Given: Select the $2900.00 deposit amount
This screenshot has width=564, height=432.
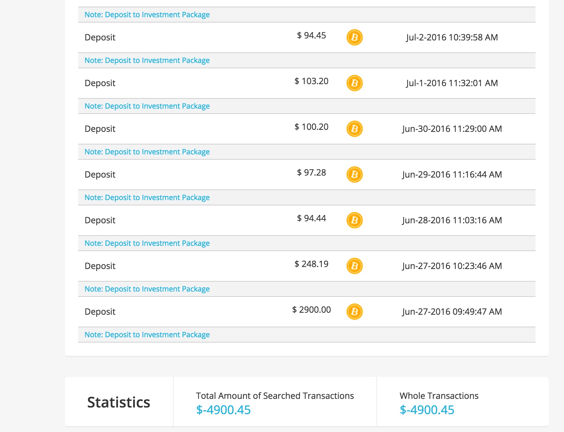Looking at the screenshot, I should tap(311, 310).
